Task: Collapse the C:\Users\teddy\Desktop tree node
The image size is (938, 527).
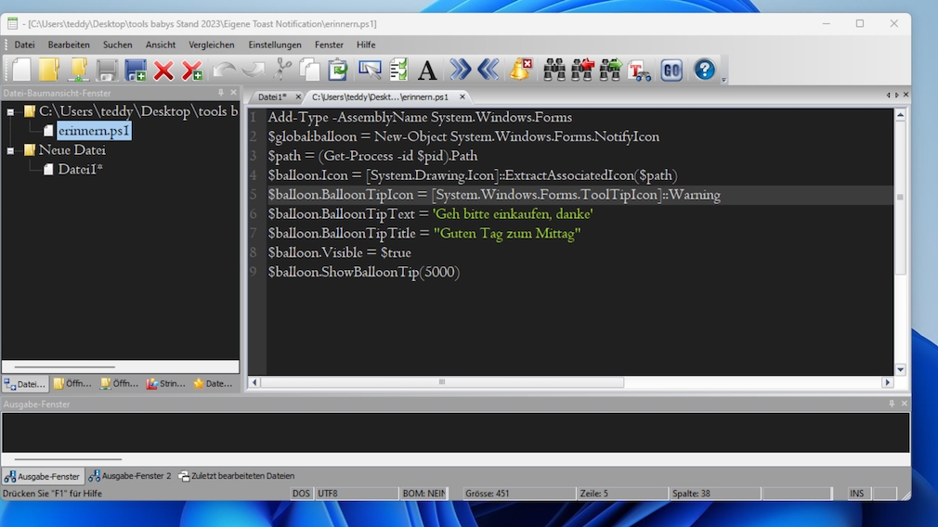Action: tap(11, 112)
